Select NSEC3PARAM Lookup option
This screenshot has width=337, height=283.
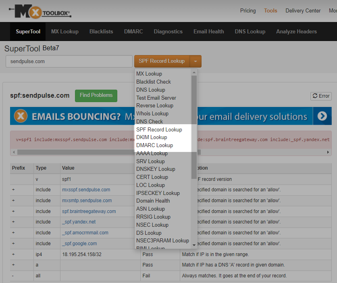click(x=162, y=240)
